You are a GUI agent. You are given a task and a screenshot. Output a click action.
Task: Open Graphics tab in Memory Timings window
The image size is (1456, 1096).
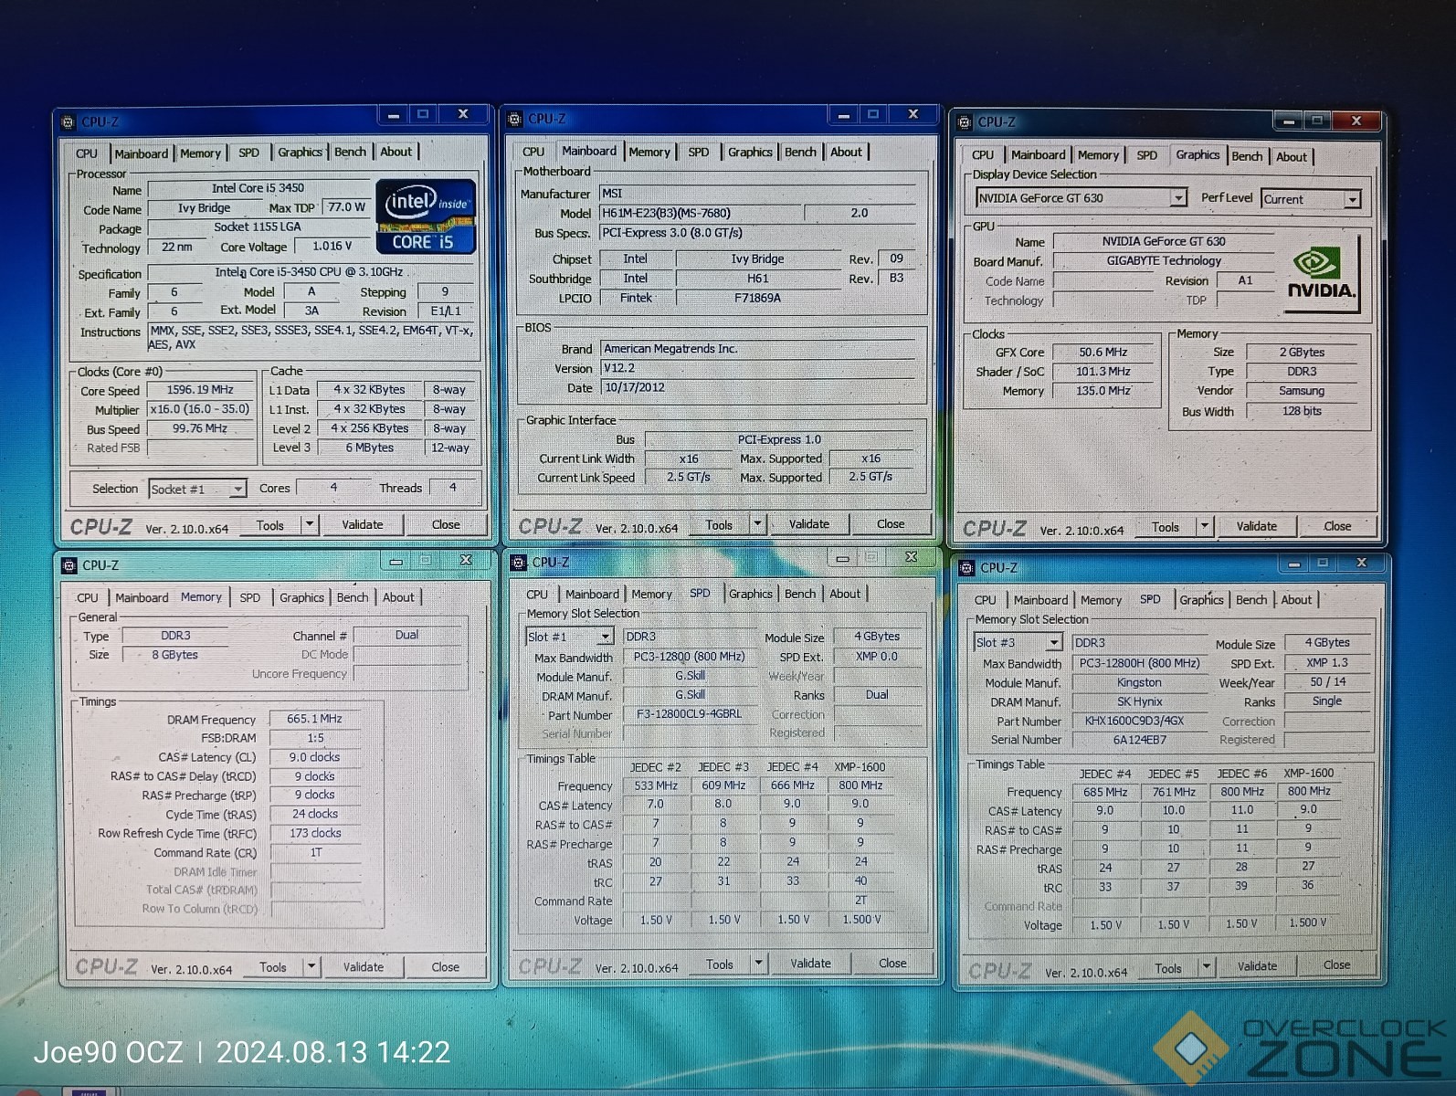click(301, 597)
